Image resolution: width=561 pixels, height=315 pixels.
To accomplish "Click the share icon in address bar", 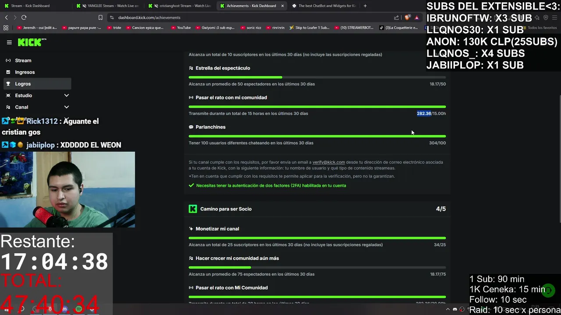I will pyautogui.click(x=397, y=17).
